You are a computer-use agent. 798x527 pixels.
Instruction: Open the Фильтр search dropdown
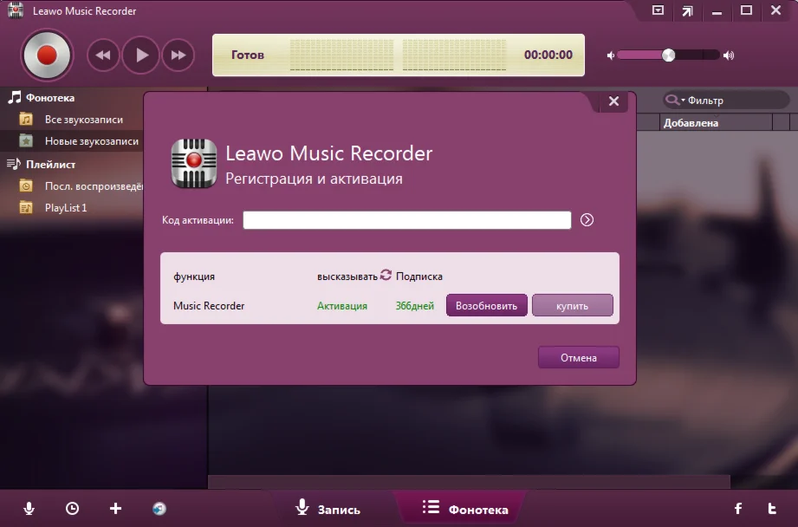click(x=675, y=100)
